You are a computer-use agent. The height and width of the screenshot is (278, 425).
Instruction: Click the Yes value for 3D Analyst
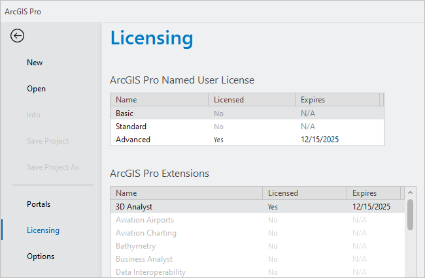click(273, 207)
